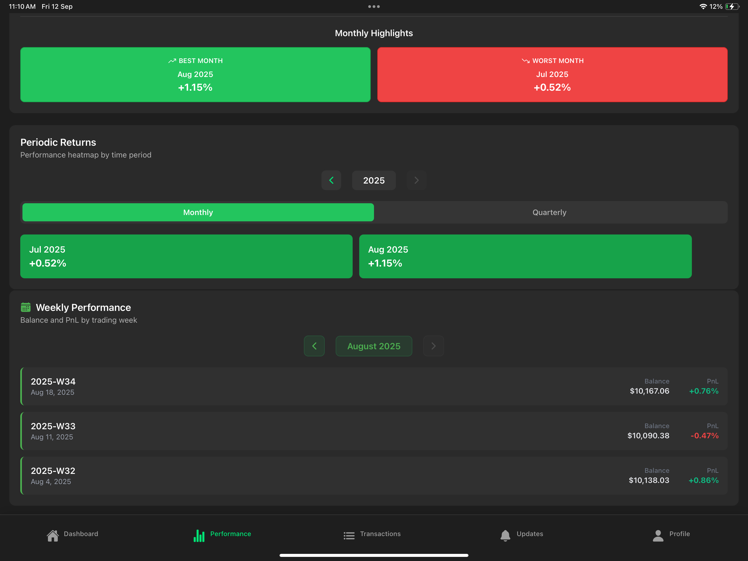Viewport: 748px width, 561px height.
Task: Click the Best Month upward trend icon
Action: (x=172, y=61)
